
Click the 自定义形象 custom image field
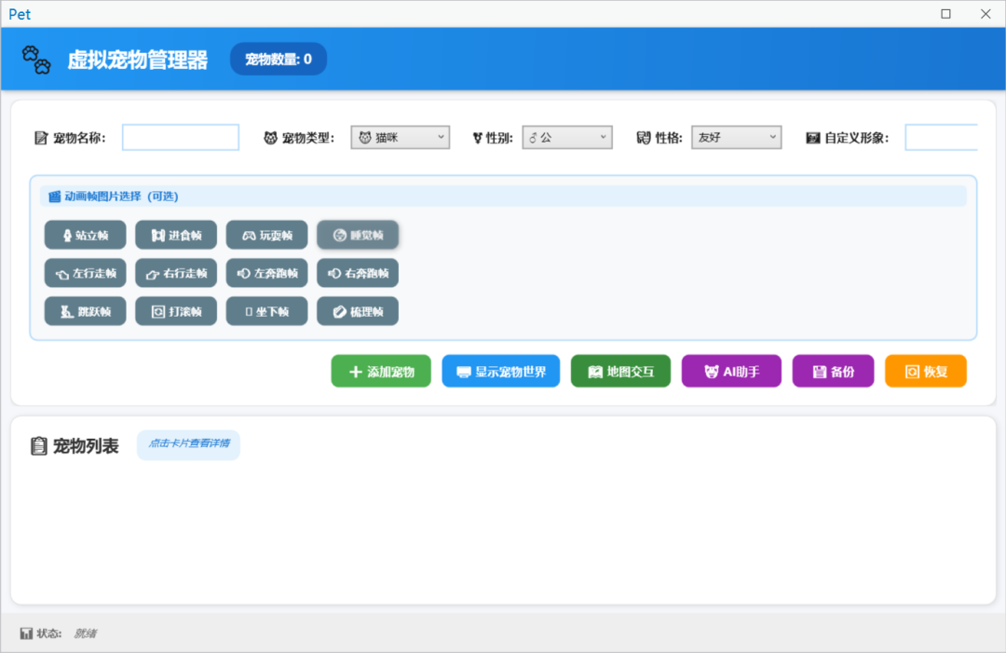[x=941, y=138]
